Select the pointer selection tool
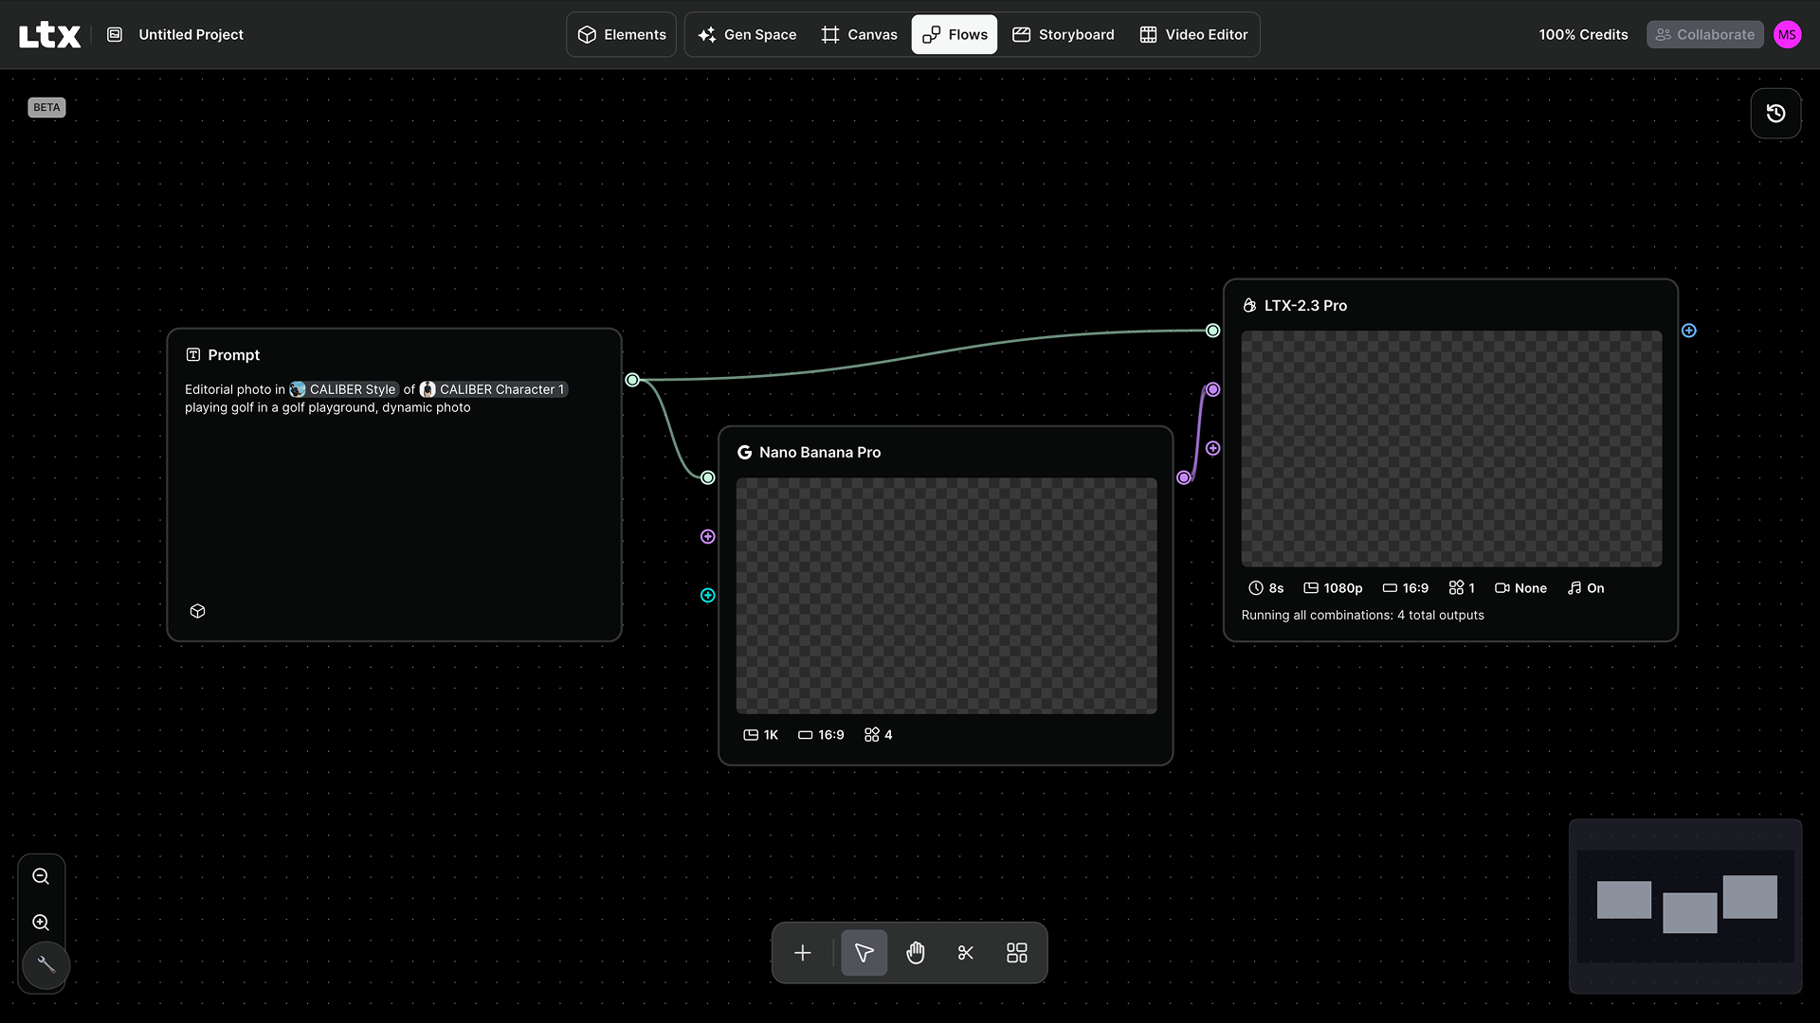The height and width of the screenshot is (1023, 1820). tap(864, 953)
